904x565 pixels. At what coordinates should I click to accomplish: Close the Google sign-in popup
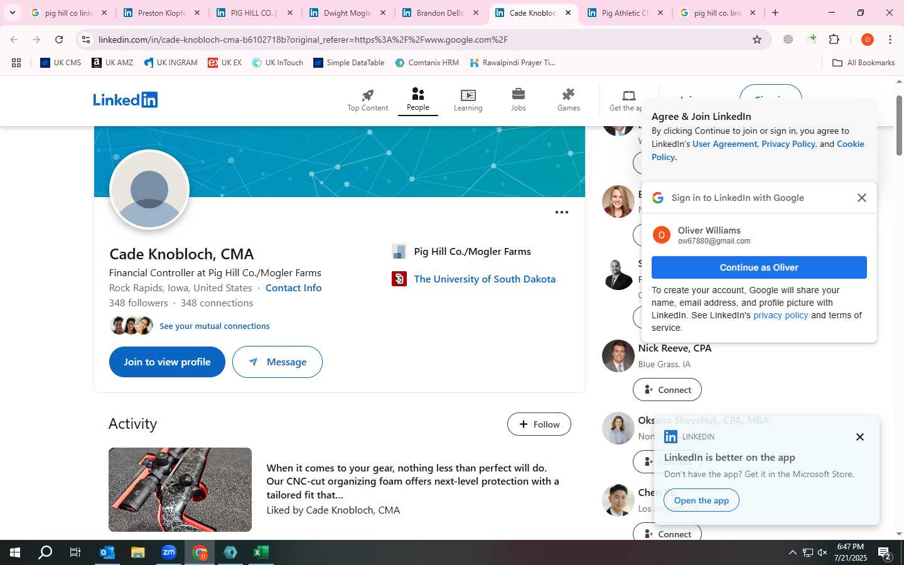tap(861, 198)
